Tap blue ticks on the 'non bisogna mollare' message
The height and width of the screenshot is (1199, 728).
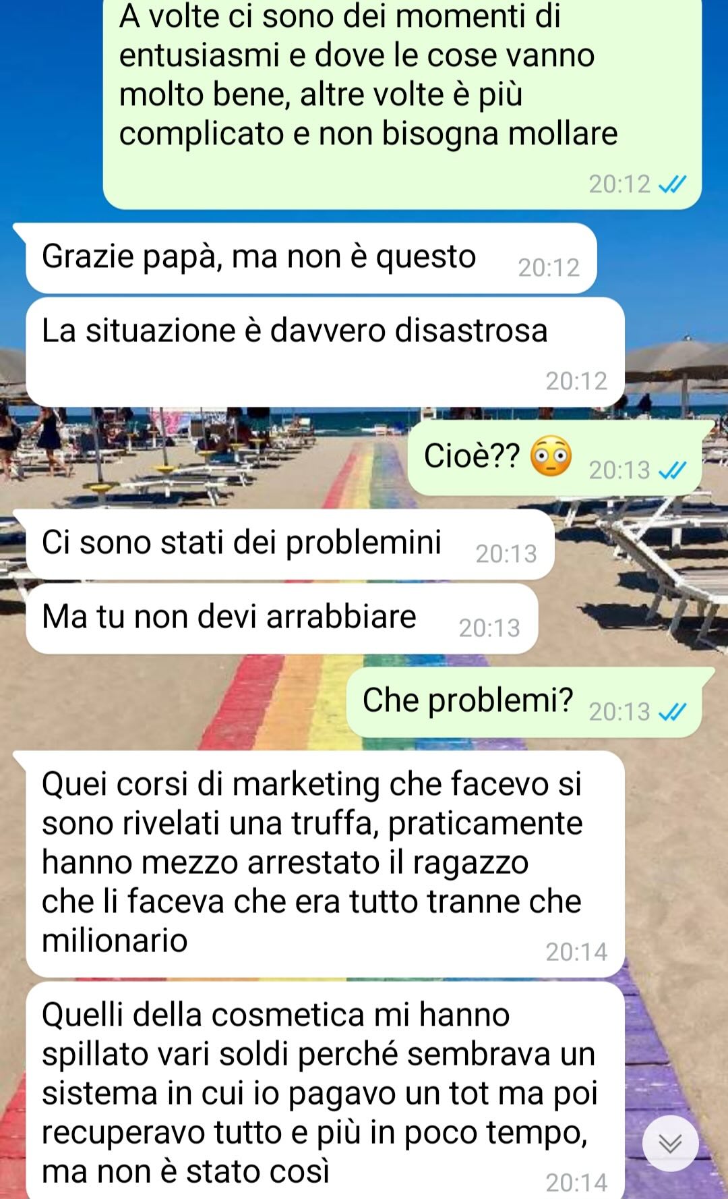[672, 184]
